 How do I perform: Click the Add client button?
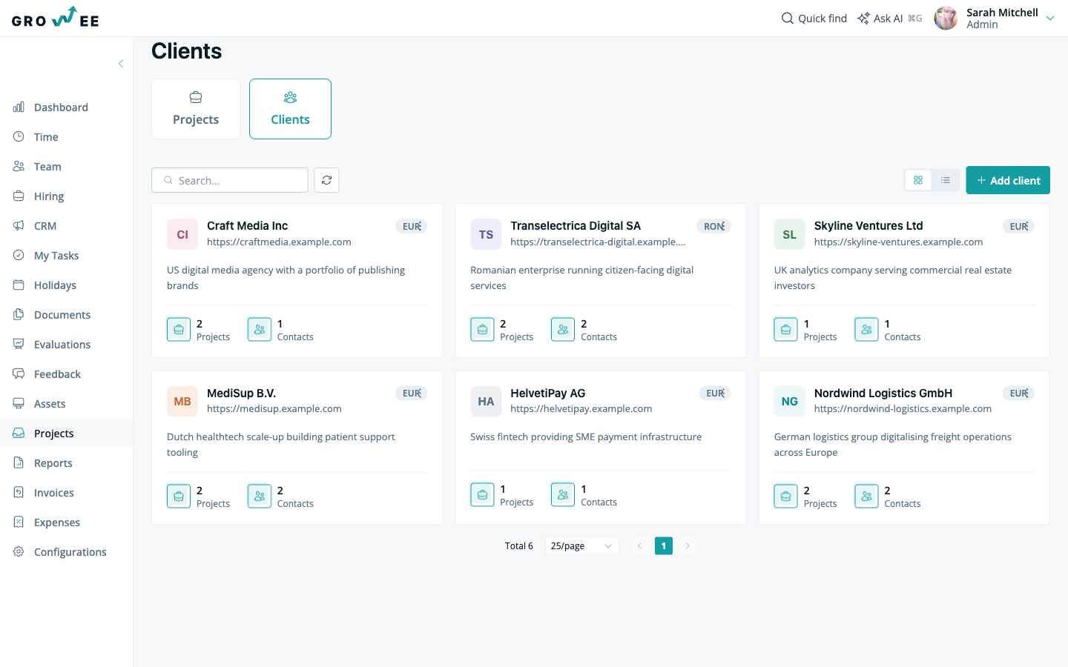click(x=1008, y=180)
